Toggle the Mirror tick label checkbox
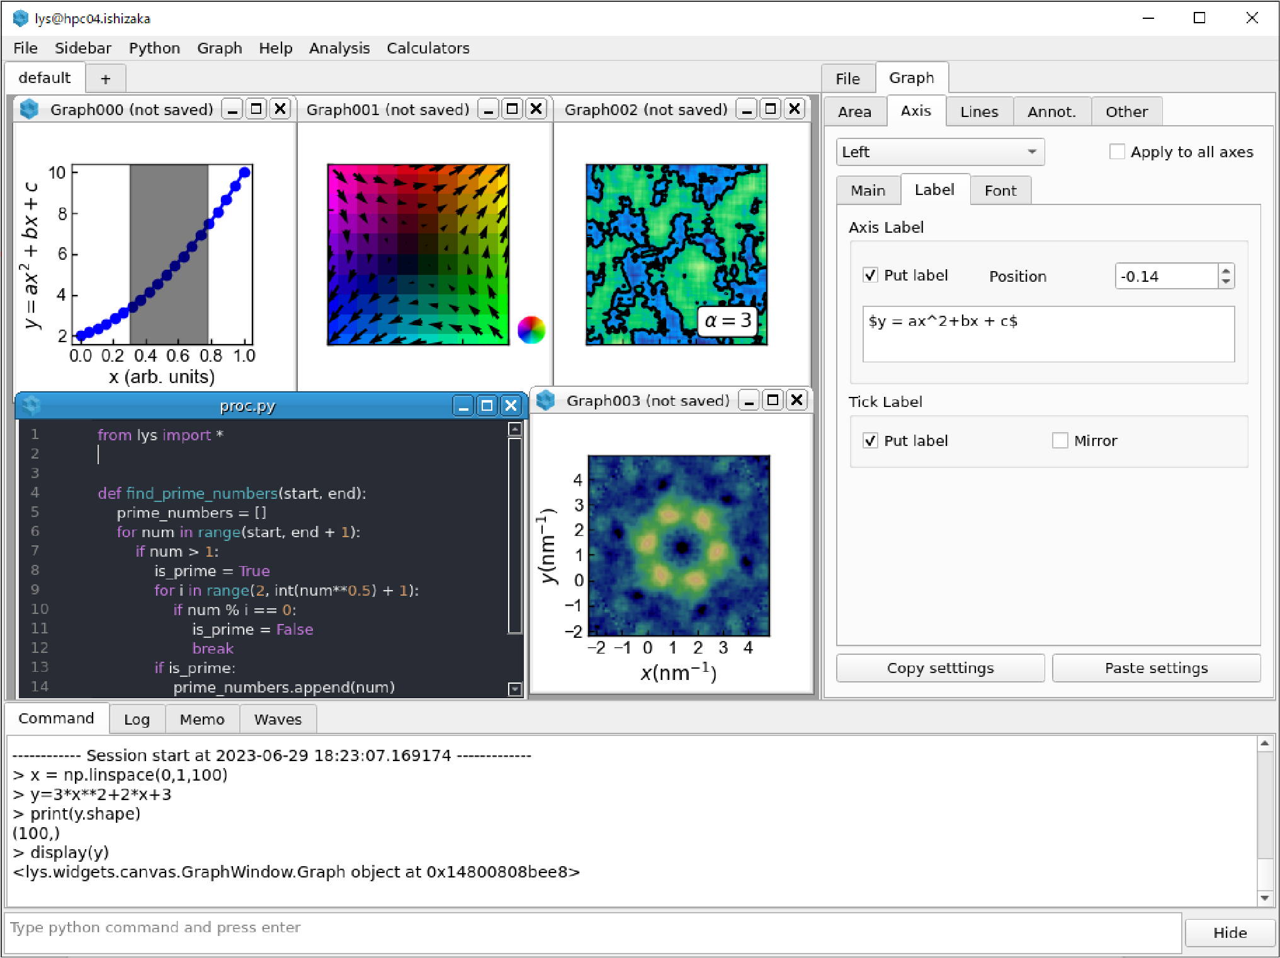The height and width of the screenshot is (958, 1280). point(1060,440)
